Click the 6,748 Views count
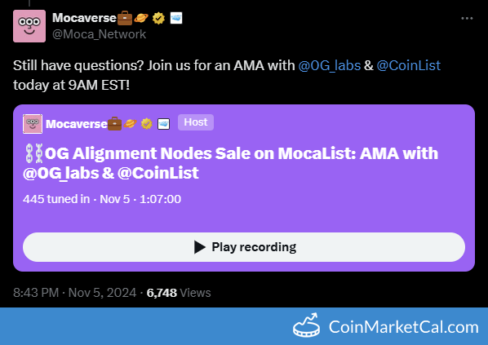The image size is (488, 345). pos(179,293)
